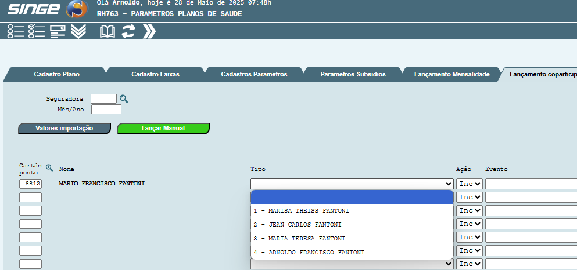577x270 pixels.
Task: Open Ação dropdown in first row
Action: pyautogui.click(x=470, y=184)
